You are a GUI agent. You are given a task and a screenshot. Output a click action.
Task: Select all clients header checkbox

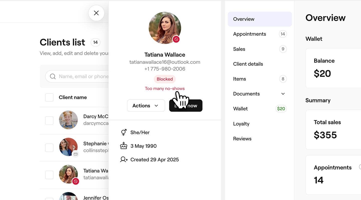pos(49,97)
